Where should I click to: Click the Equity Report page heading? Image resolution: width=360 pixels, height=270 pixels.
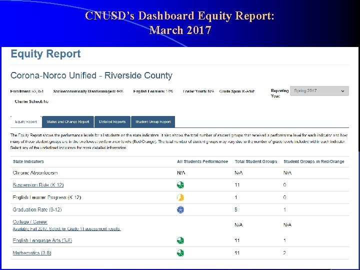(x=45, y=53)
